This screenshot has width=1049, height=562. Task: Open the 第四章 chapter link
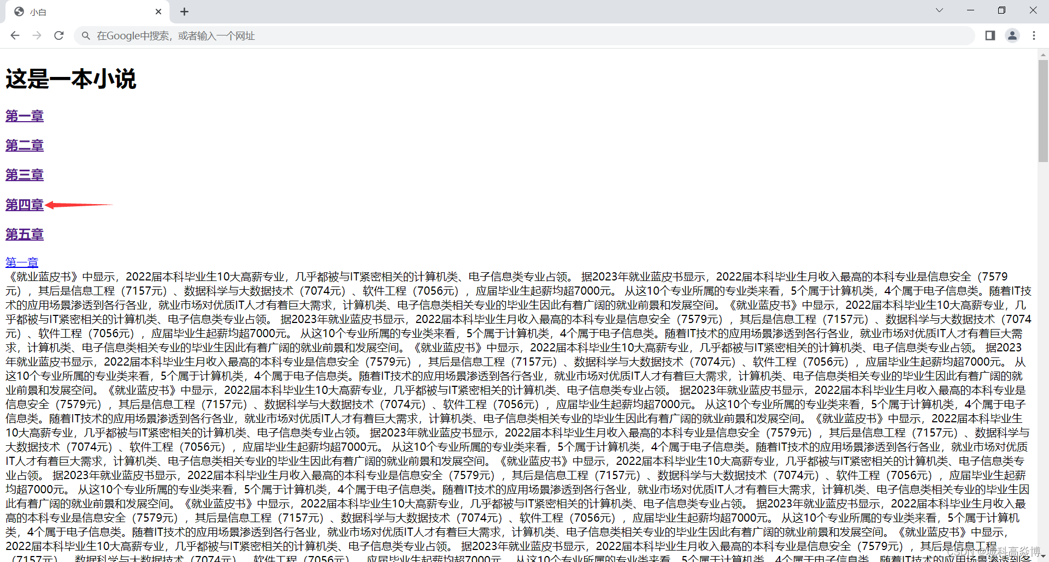(24, 205)
